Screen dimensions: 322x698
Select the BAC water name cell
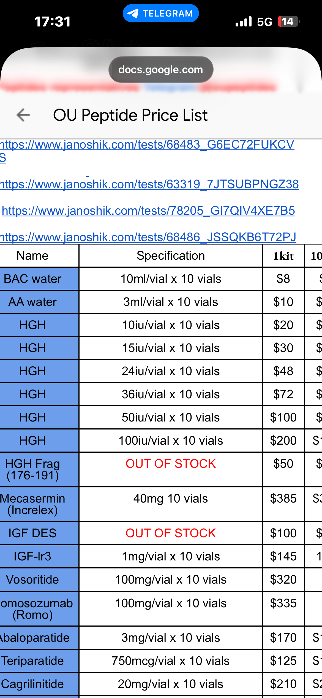pos(32,279)
